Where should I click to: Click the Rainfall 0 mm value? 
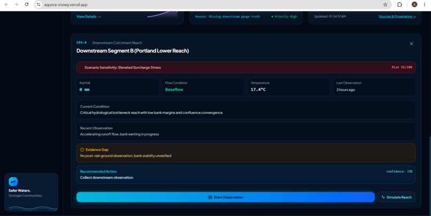tap(84, 90)
